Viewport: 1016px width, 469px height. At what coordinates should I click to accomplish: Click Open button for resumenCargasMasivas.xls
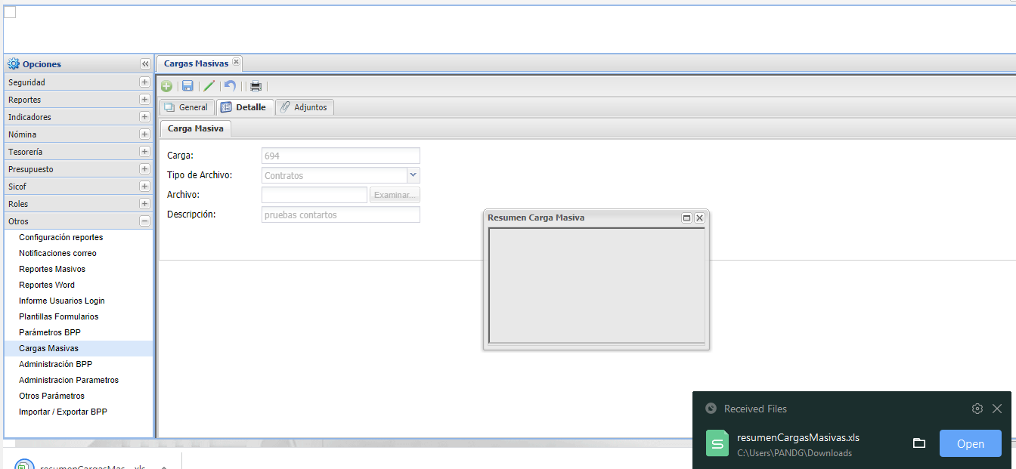point(970,443)
